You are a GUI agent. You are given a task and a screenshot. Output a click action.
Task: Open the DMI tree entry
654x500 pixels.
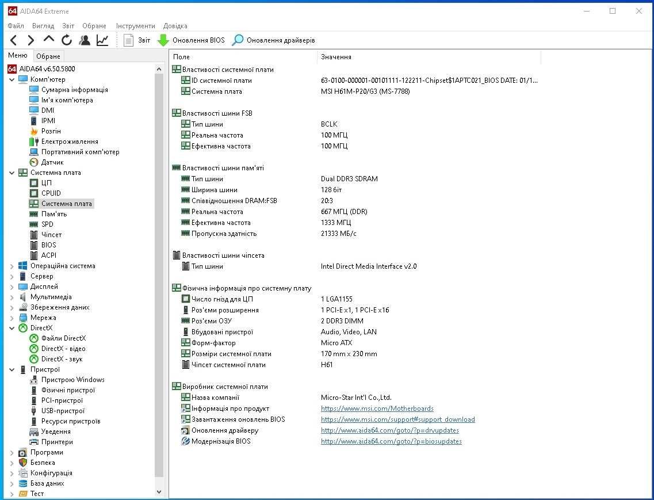coord(42,110)
